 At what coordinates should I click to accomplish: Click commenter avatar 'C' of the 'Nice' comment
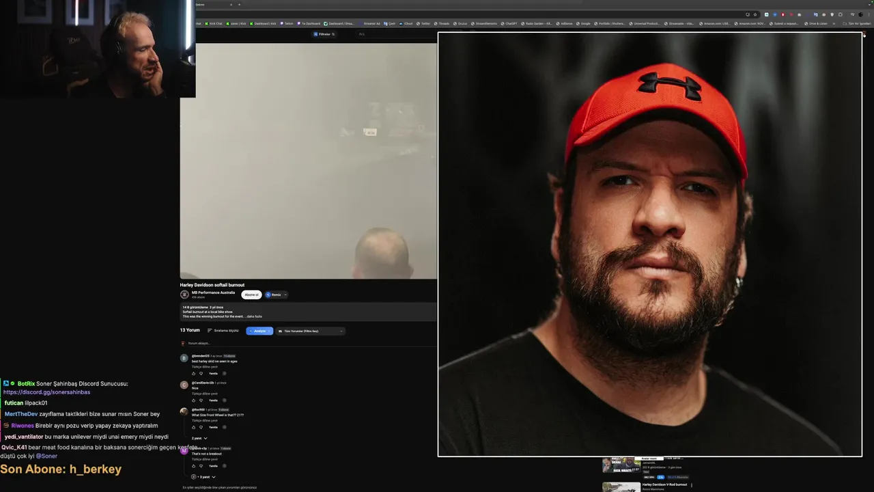pos(184,385)
